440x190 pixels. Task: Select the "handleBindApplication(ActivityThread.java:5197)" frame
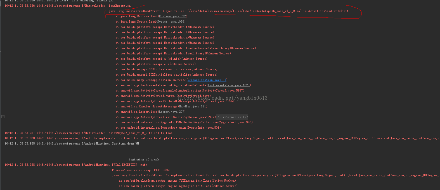180,91
